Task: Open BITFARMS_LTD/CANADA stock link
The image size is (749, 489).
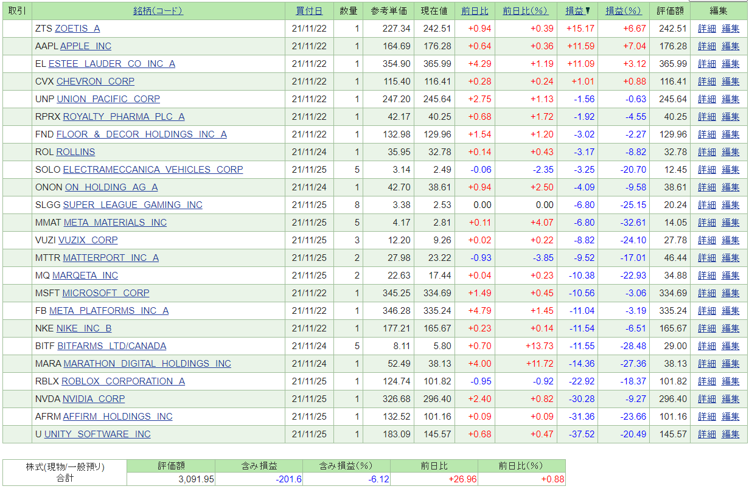Action: tap(112, 346)
